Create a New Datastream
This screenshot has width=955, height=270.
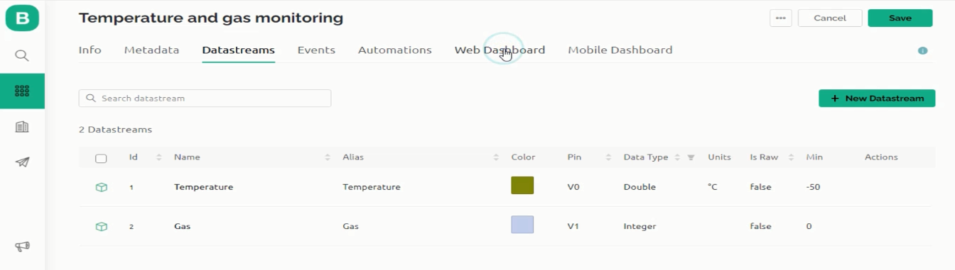tap(877, 99)
